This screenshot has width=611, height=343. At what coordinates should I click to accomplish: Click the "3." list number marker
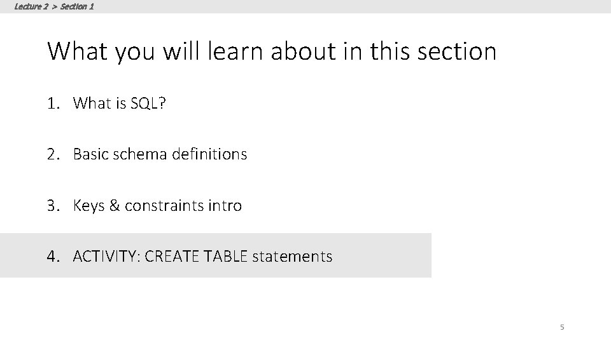pos(53,206)
